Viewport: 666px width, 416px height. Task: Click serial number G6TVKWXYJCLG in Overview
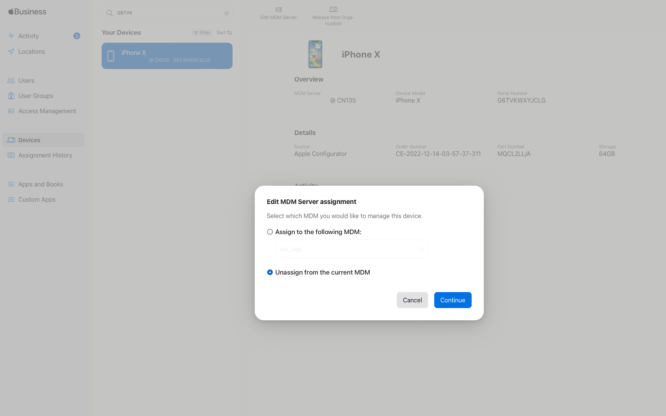click(521, 100)
